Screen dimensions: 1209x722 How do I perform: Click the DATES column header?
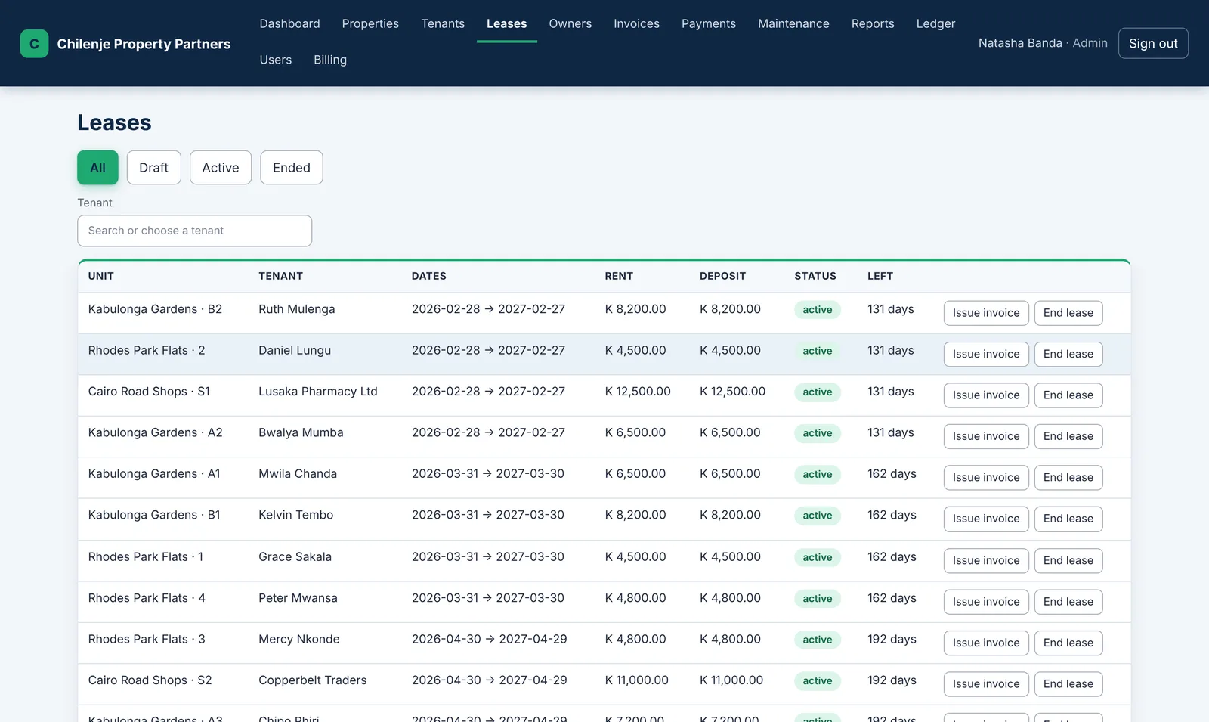pyautogui.click(x=428, y=276)
